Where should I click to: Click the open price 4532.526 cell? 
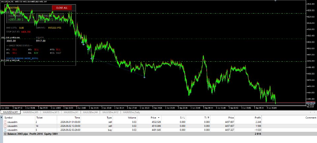point(156,122)
